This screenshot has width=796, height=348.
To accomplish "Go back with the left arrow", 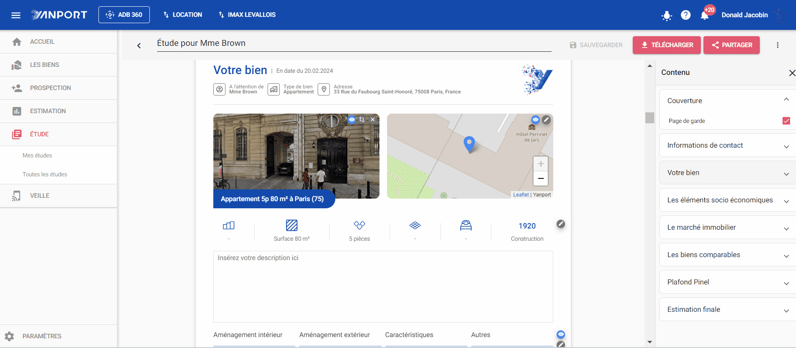I will pos(139,45).
